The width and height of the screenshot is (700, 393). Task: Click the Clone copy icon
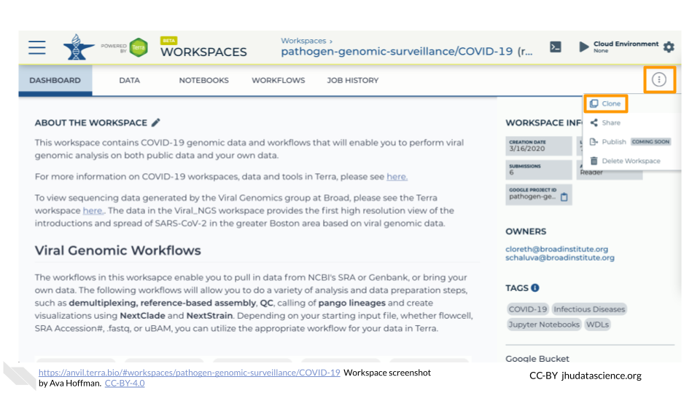[x=594, y=103]
